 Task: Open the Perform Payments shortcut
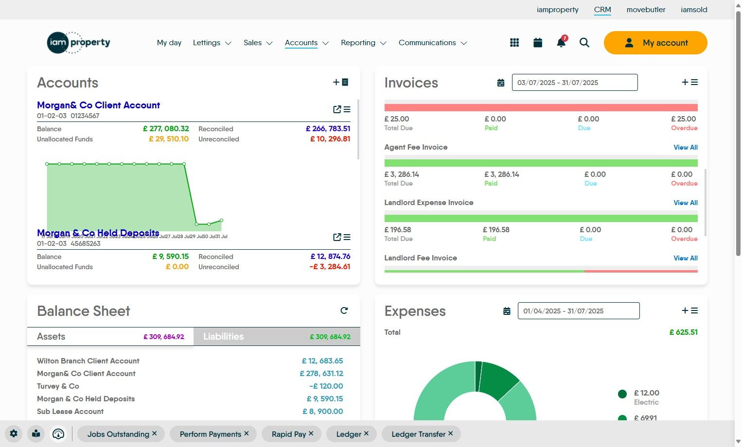click(211, 434)
